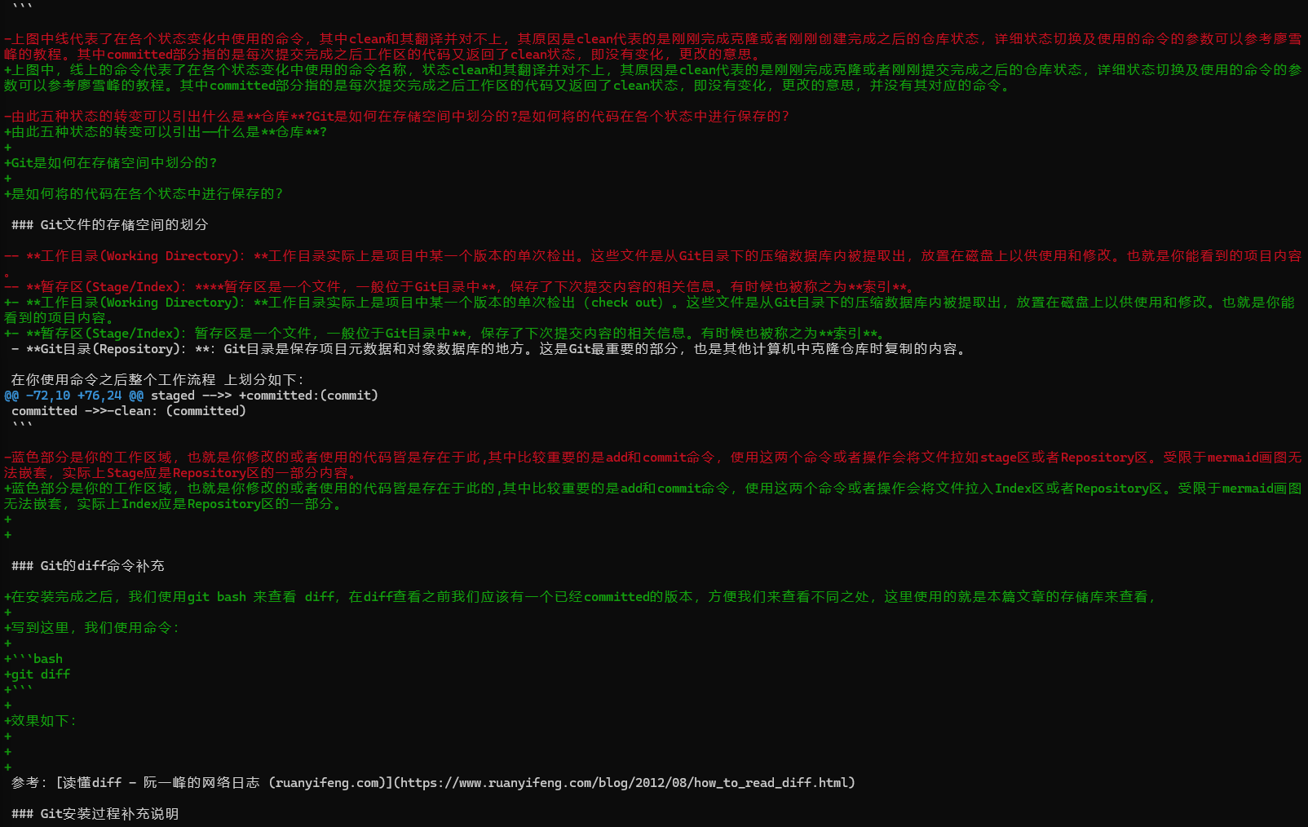This screenshot has width=1308, height=827.
Task: Click the added line '+写到这里，我们使用命令:'
Action: [92, 627]
